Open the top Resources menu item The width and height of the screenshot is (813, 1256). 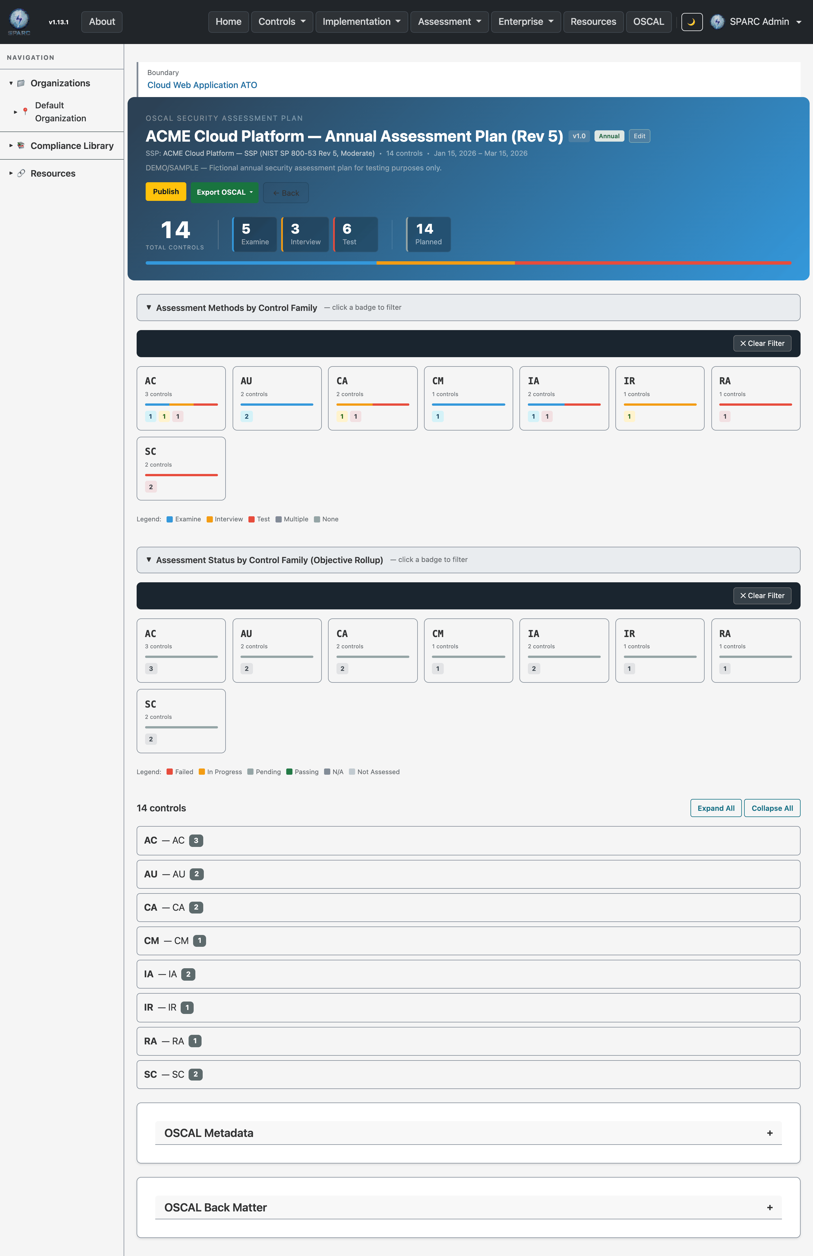click(593, 22)
